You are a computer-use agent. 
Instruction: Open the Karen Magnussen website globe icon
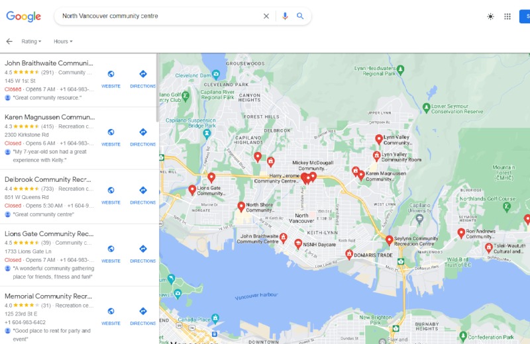click(111, 132)
